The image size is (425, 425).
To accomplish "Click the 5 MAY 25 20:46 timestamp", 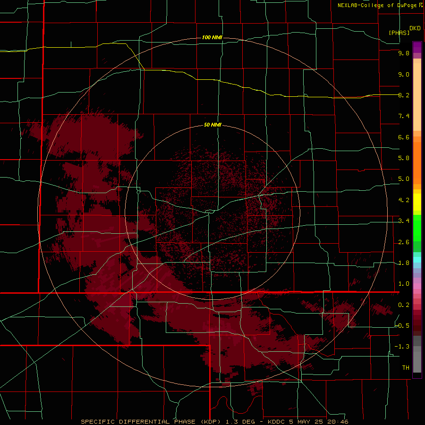I will 319,422.
